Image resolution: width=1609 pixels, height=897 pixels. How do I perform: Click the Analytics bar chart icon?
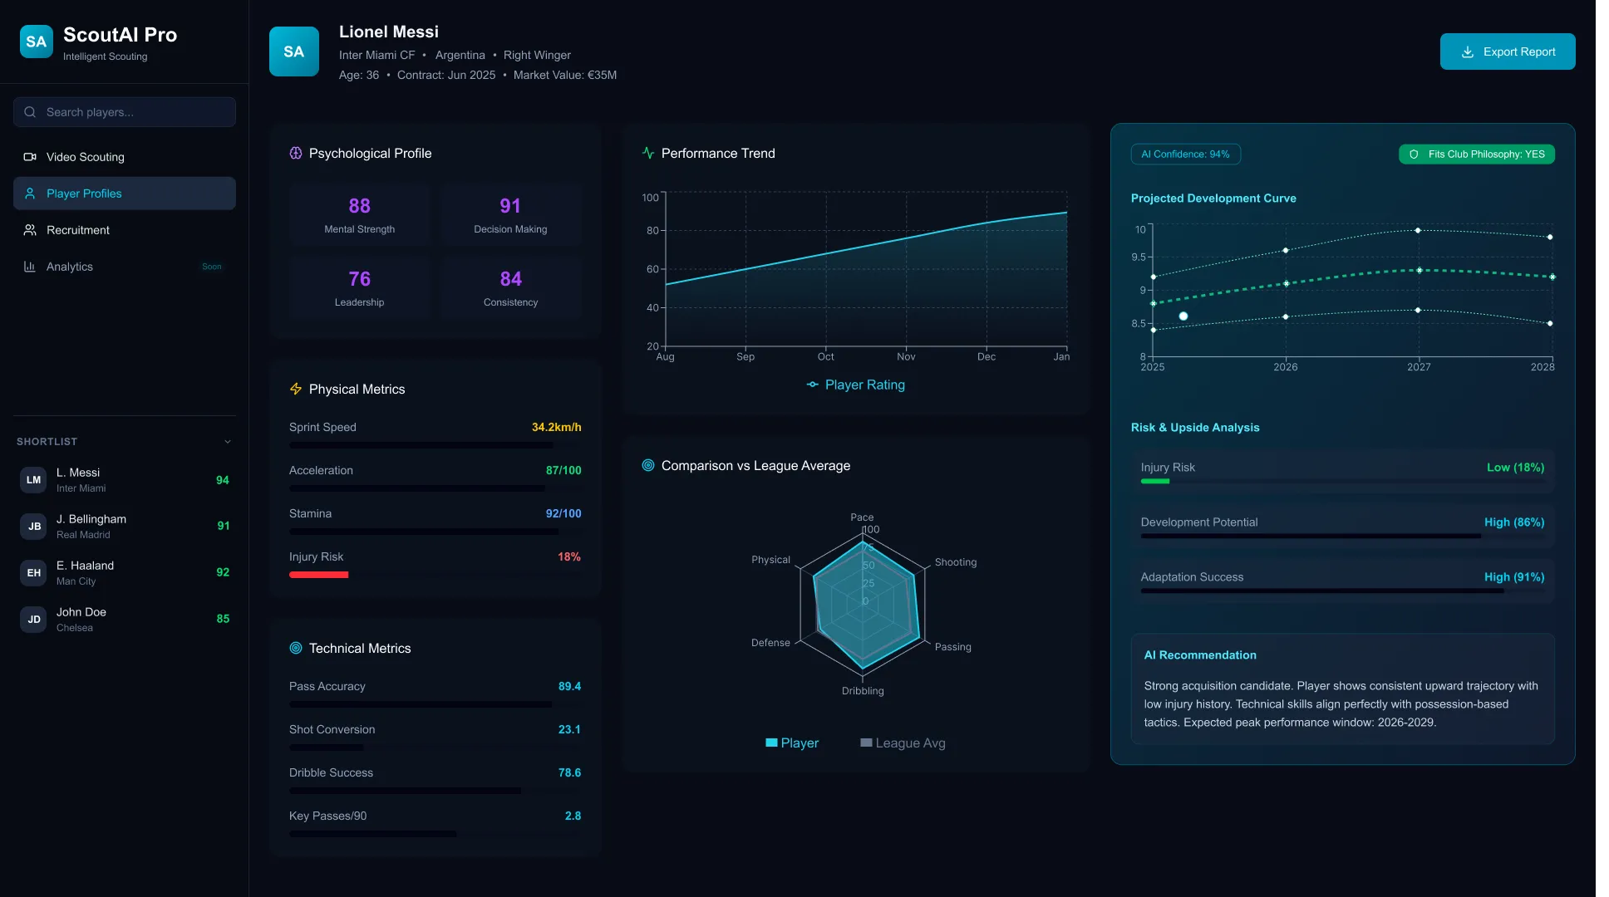point(30,267)
